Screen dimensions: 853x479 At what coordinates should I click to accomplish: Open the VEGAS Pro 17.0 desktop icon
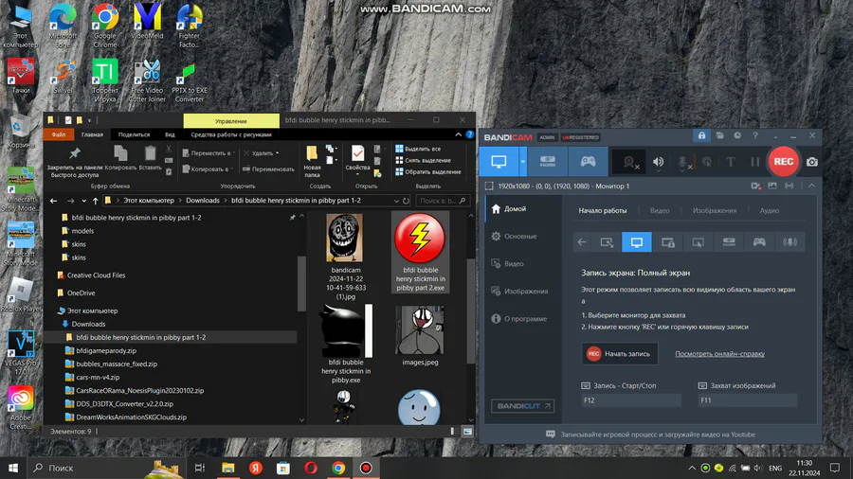(21, 352)
